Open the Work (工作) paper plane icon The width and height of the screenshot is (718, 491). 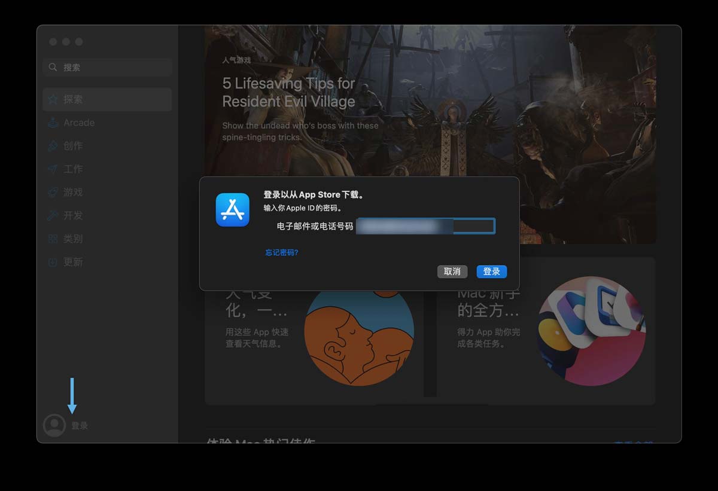(53, 169)
